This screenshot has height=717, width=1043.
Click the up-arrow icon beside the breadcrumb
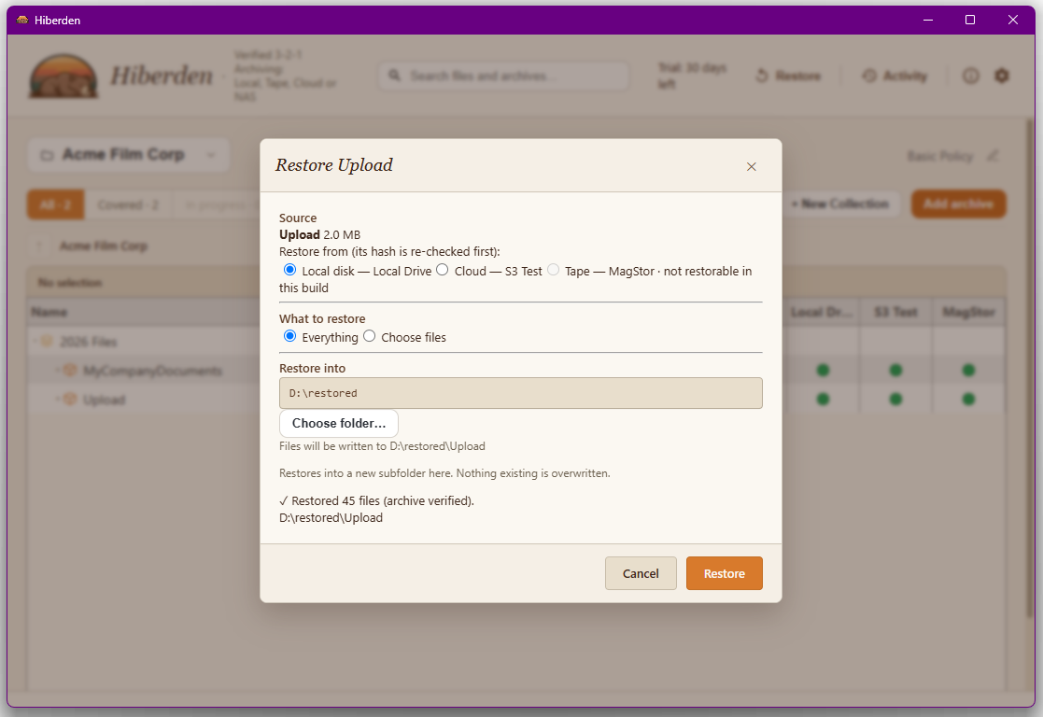coord(38,246)
